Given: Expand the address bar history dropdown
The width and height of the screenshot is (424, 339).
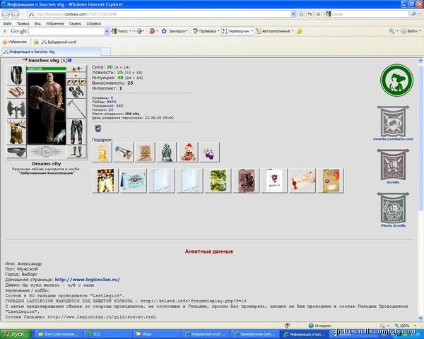Looking at the screenshot, I should (293, 14).
